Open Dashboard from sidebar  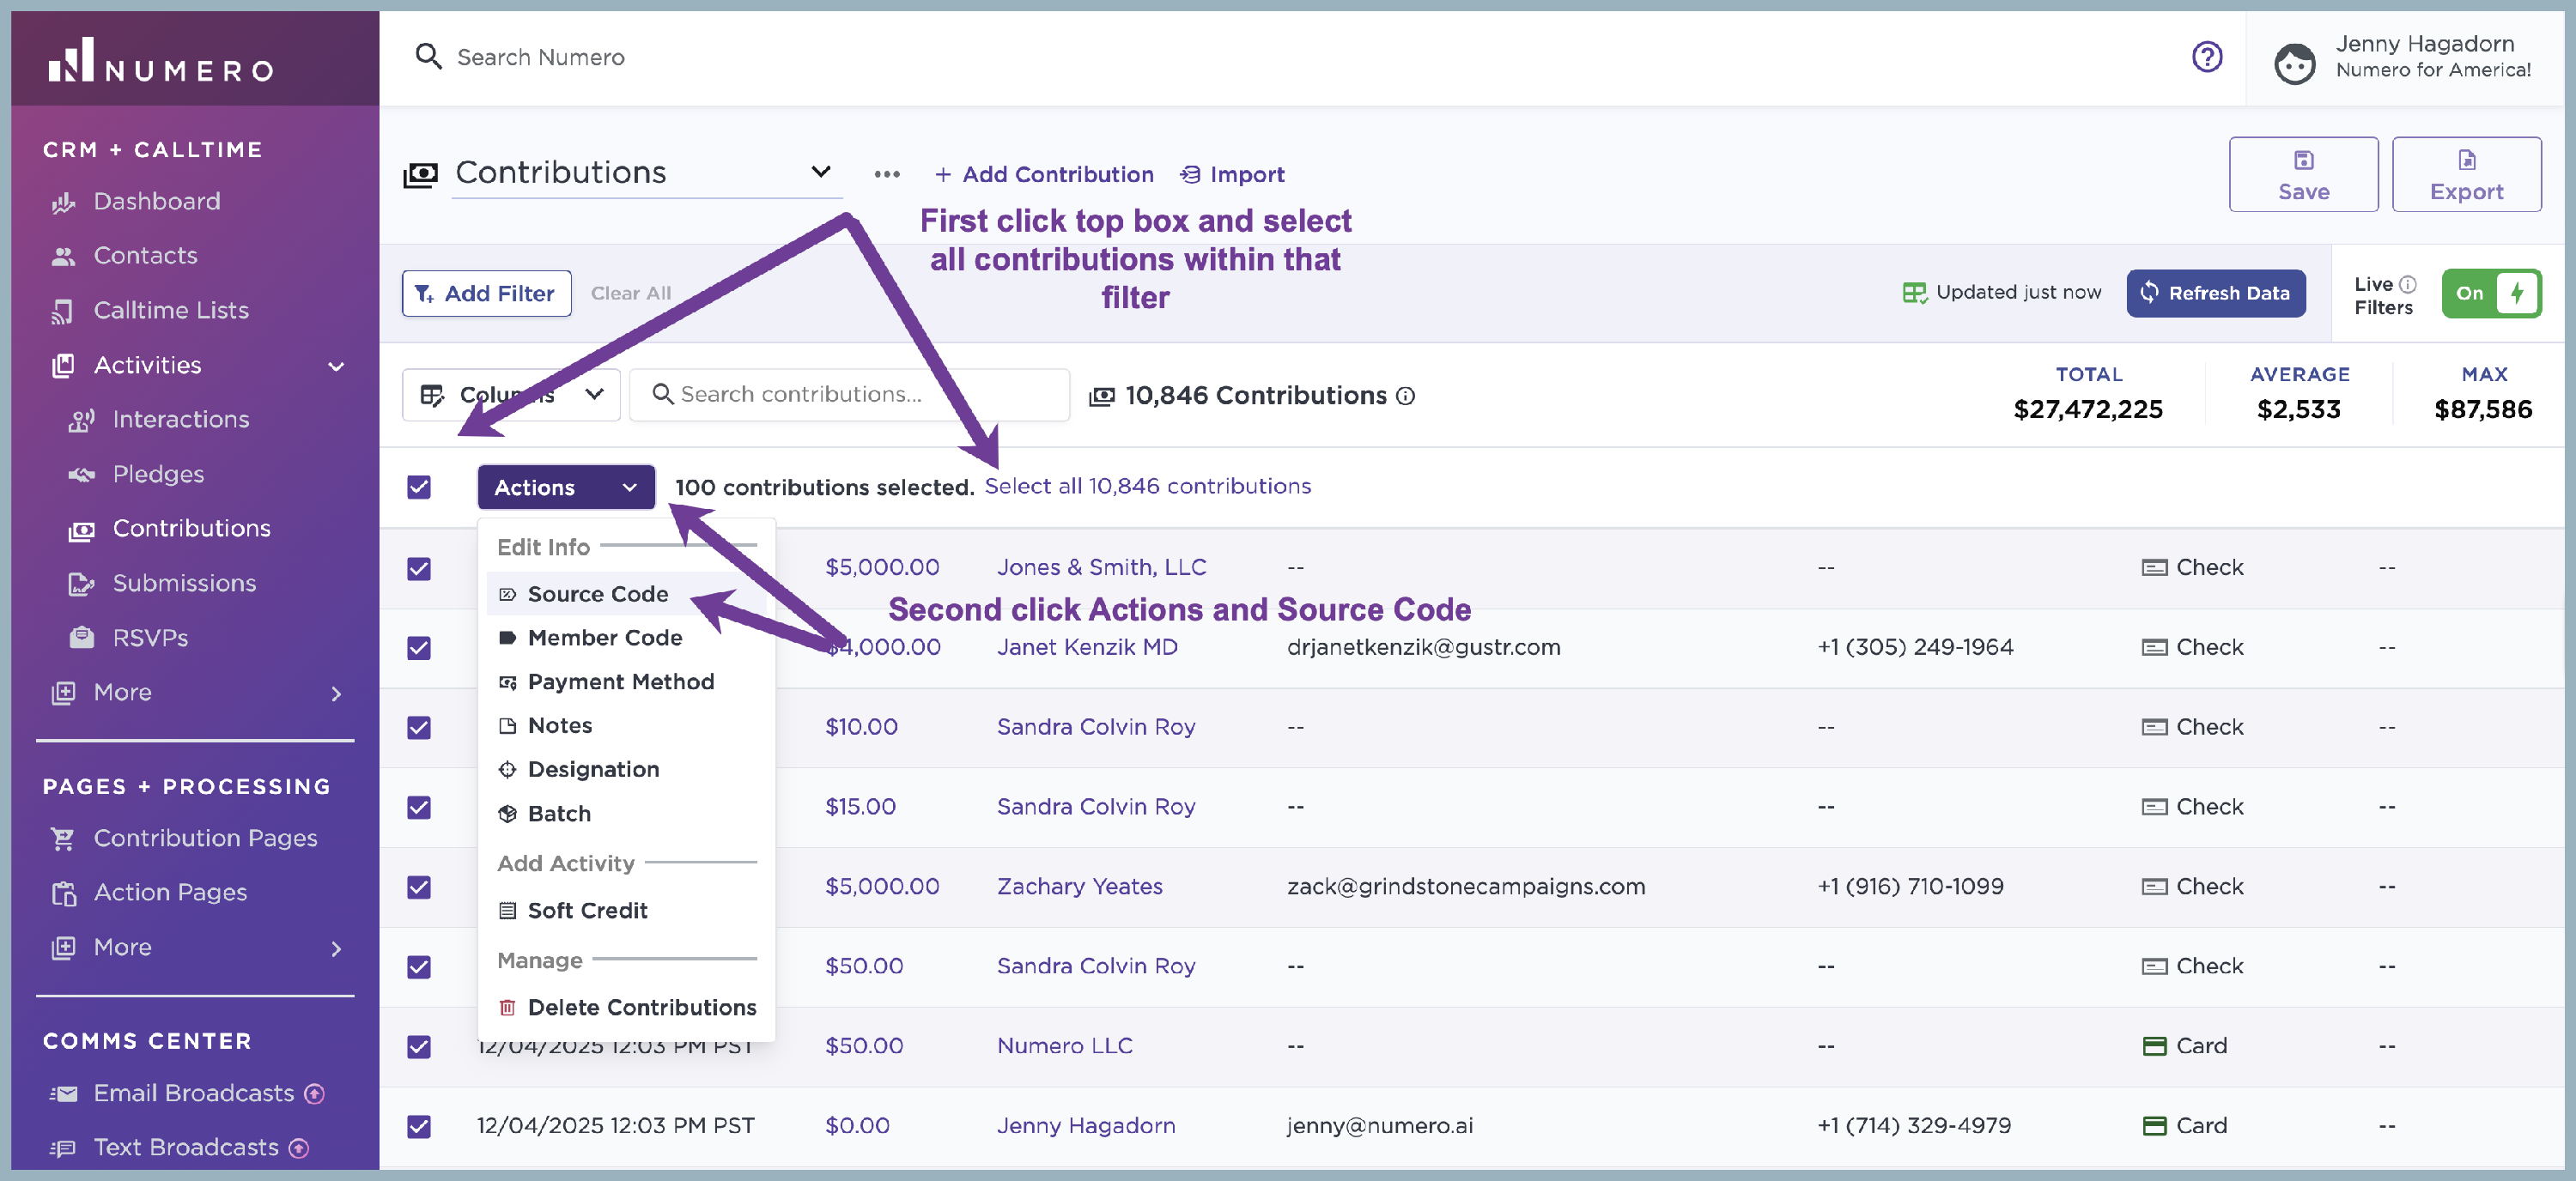156,202
